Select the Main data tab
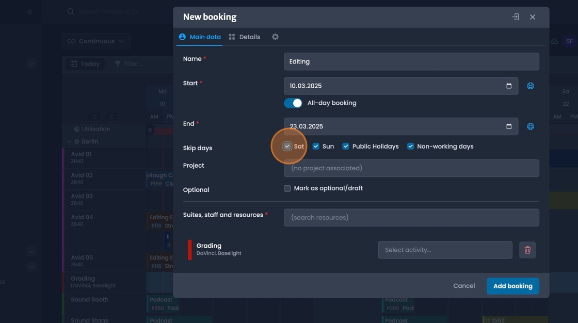The image size is (578, 323). click(205, 37)
